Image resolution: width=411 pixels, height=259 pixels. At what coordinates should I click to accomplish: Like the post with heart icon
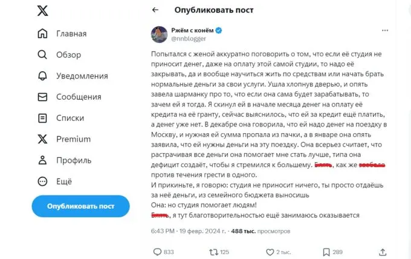click(269, 252)
